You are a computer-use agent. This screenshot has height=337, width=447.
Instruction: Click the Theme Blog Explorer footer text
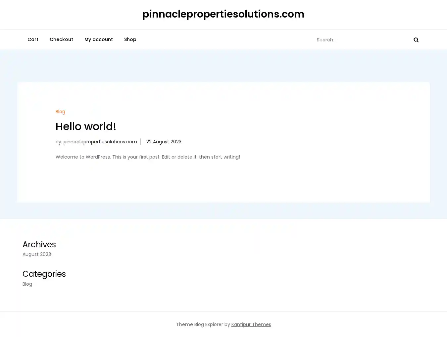click(203, 324)
